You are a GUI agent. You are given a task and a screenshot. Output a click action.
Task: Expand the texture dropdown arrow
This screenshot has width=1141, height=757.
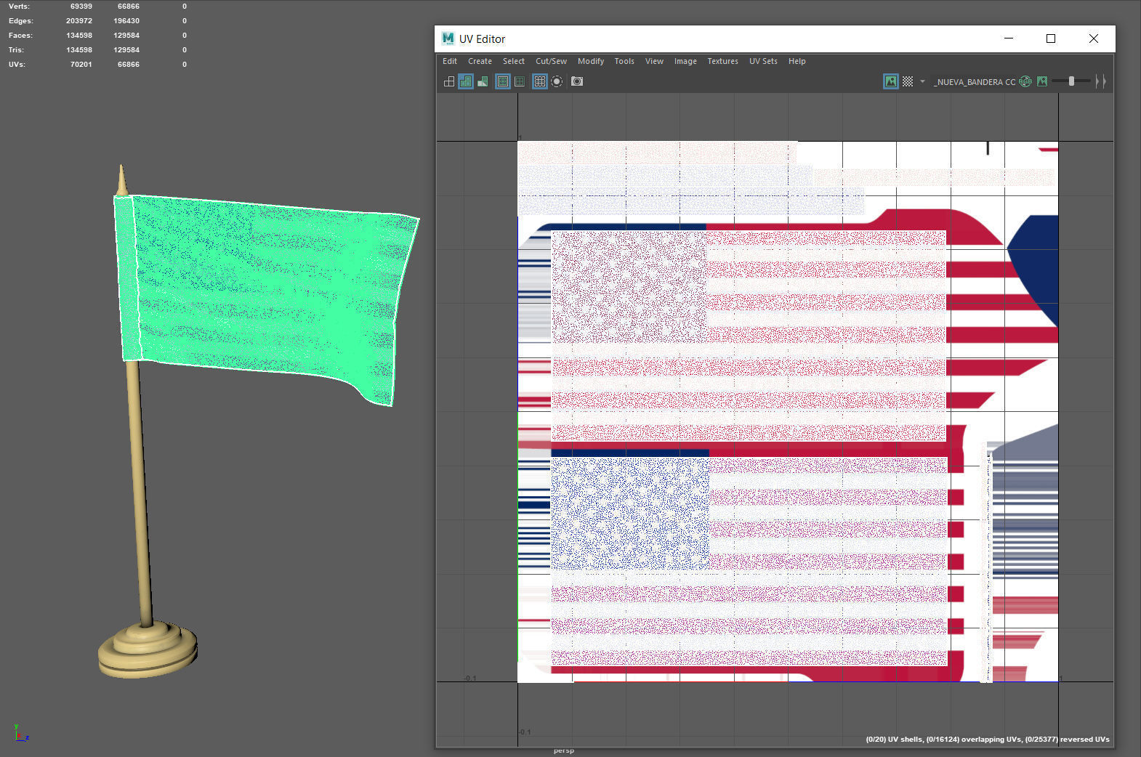(x=923, y=81)
